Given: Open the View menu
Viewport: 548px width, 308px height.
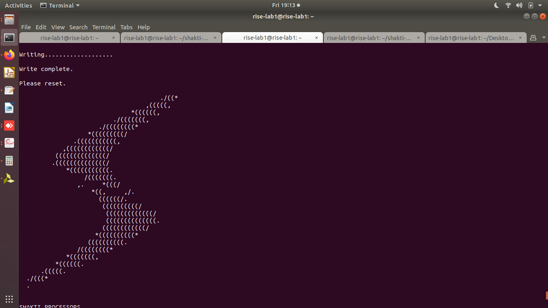Looking at the screenshot, I should (x=58, y=27).
